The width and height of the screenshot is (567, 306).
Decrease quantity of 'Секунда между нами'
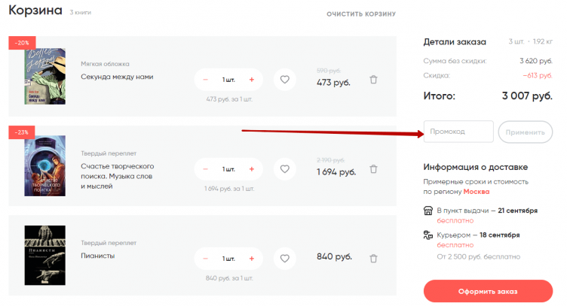click(x=206, y=80)
